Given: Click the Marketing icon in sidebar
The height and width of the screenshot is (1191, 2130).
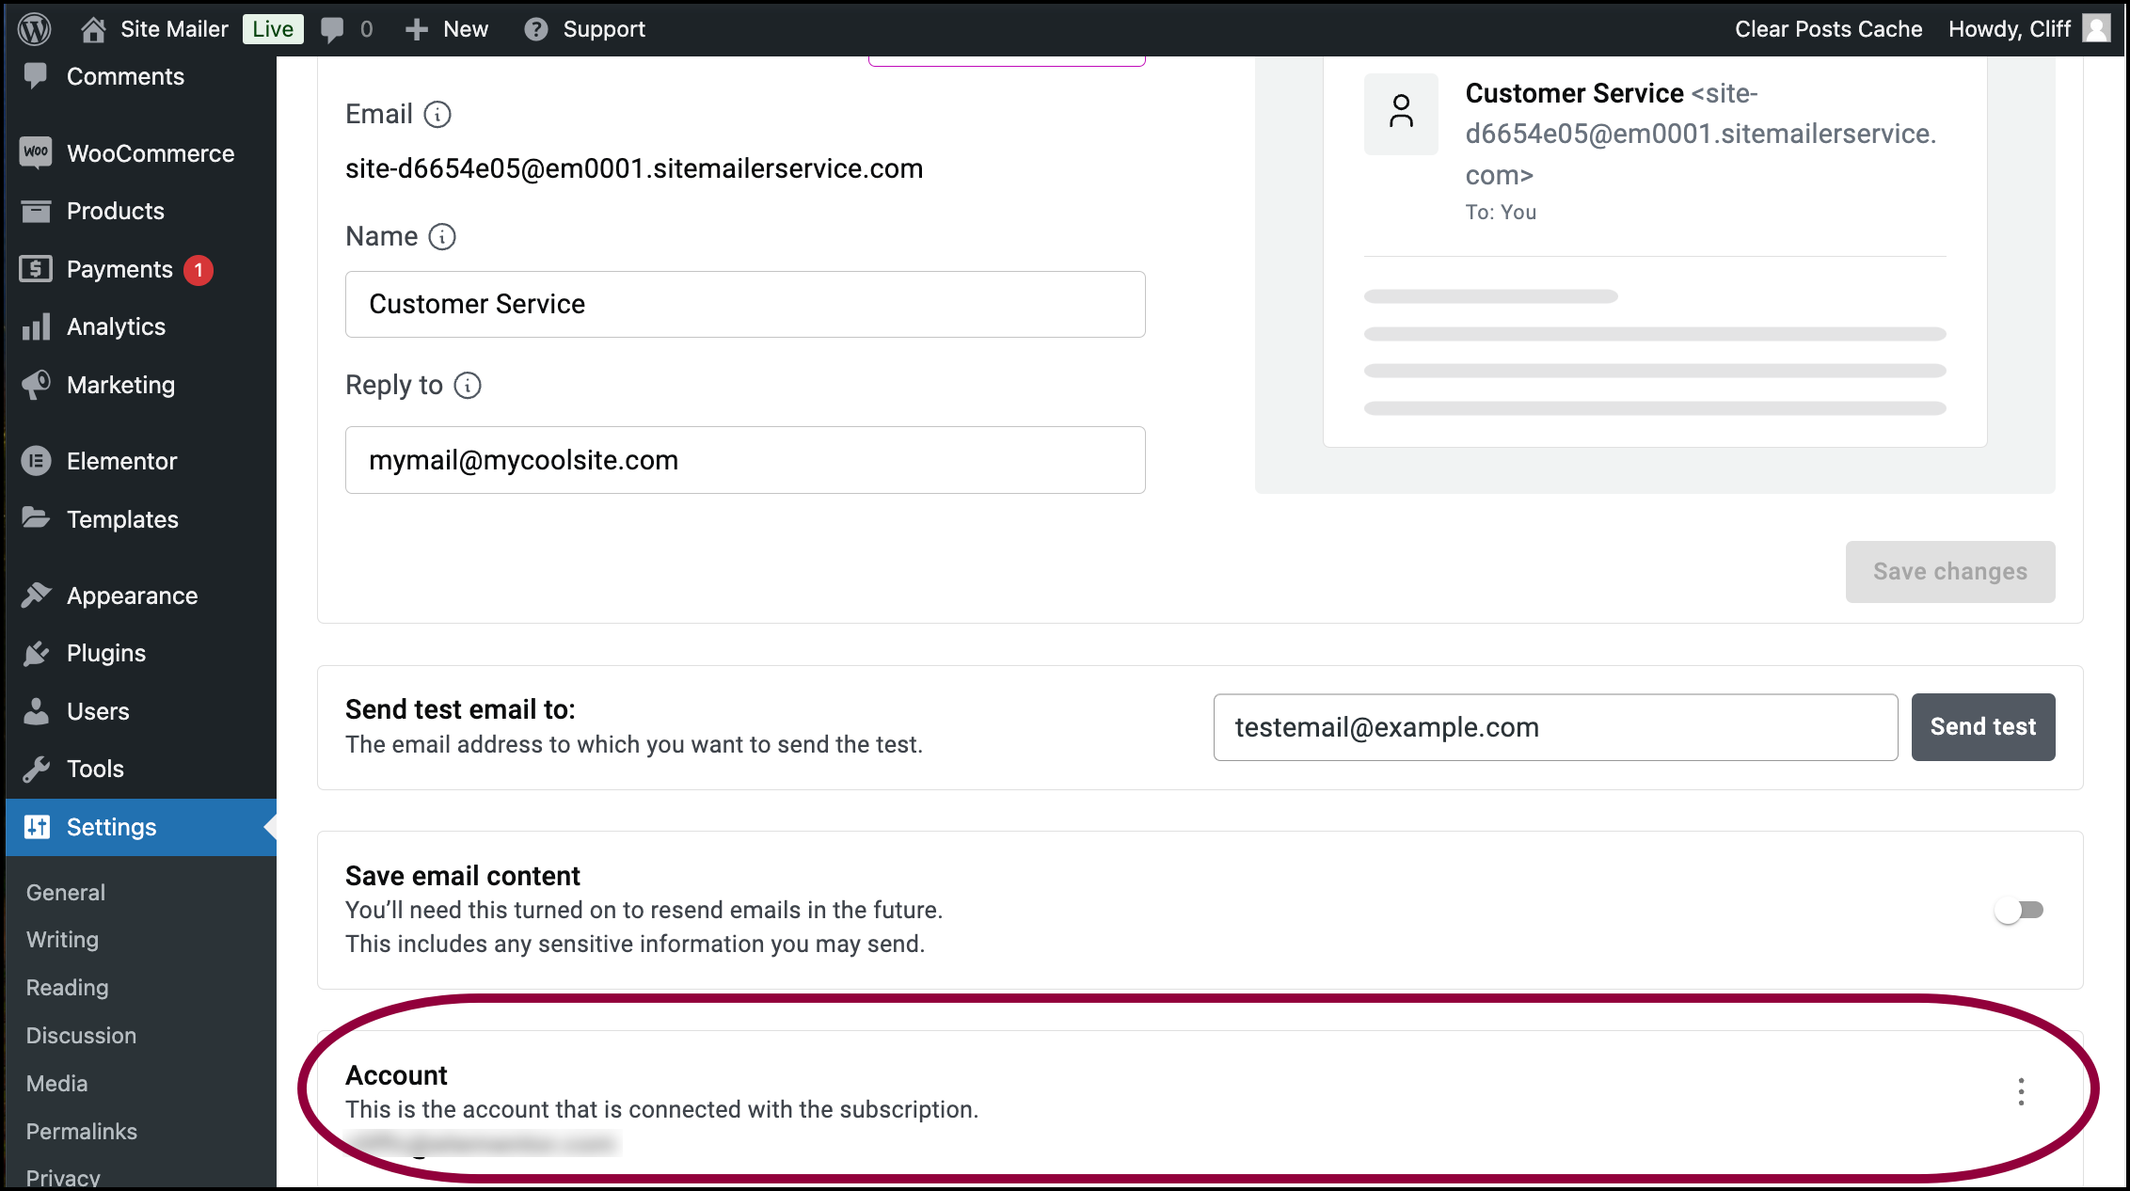Looking at the screenshot, I should pos(37,385).
